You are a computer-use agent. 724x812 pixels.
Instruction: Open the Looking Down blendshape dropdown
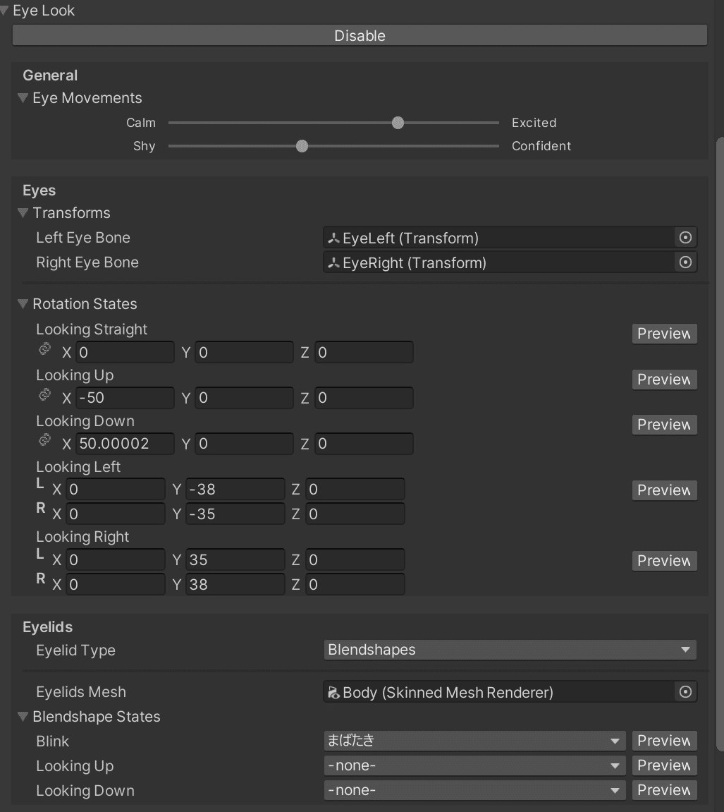474,790
